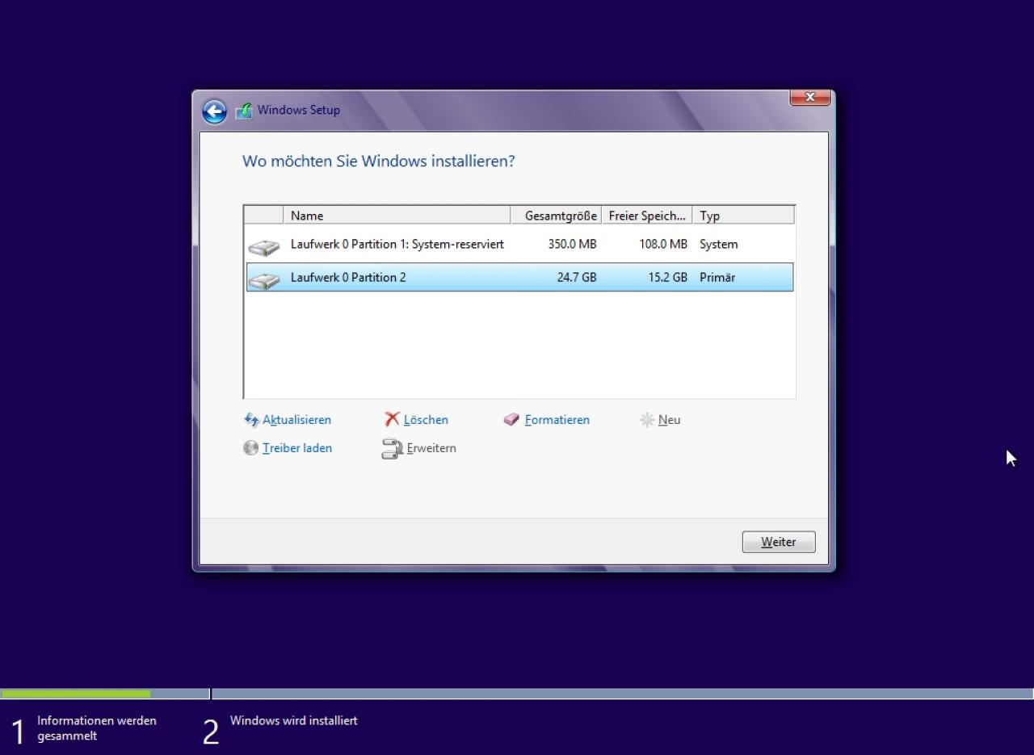The width and height of the screenshot is (1034, 755).
Task: Sort by the Freier Speich... column header
Action: [646, 216]
